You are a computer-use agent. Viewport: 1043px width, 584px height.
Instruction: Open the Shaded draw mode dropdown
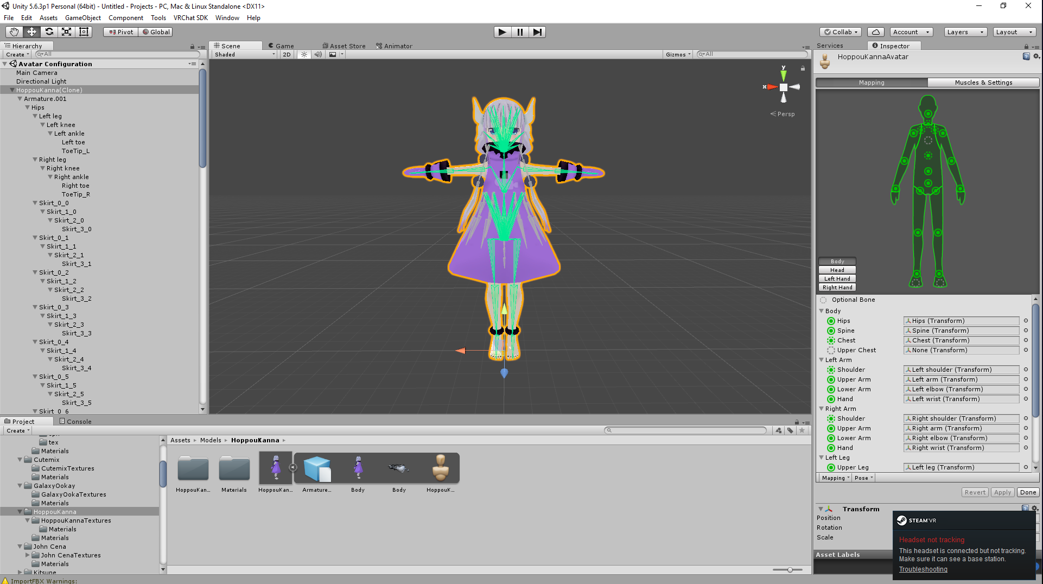(x=245, y=54)
